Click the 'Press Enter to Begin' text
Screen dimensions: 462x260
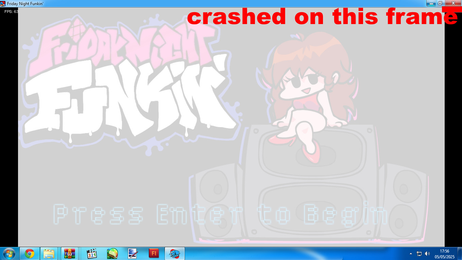[220, 214]
